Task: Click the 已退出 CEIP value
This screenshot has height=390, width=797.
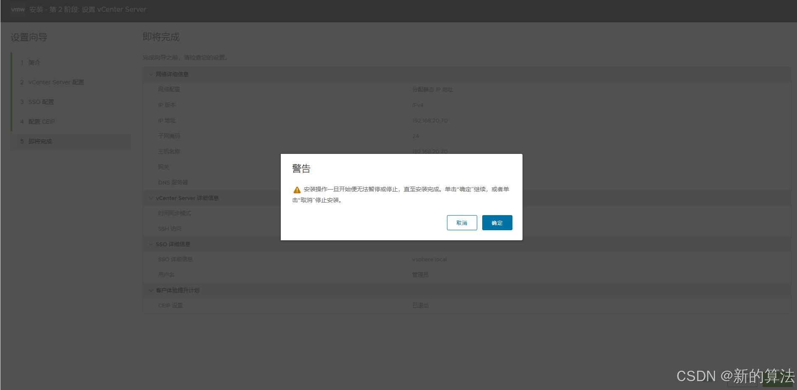Action: 421,306
